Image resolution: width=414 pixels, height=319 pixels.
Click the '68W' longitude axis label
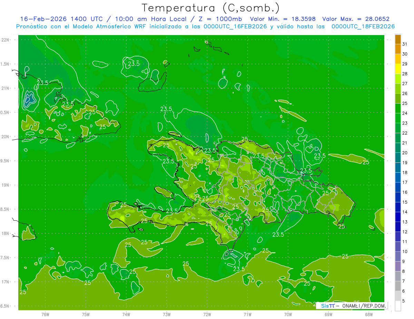[x=369, y=314]
